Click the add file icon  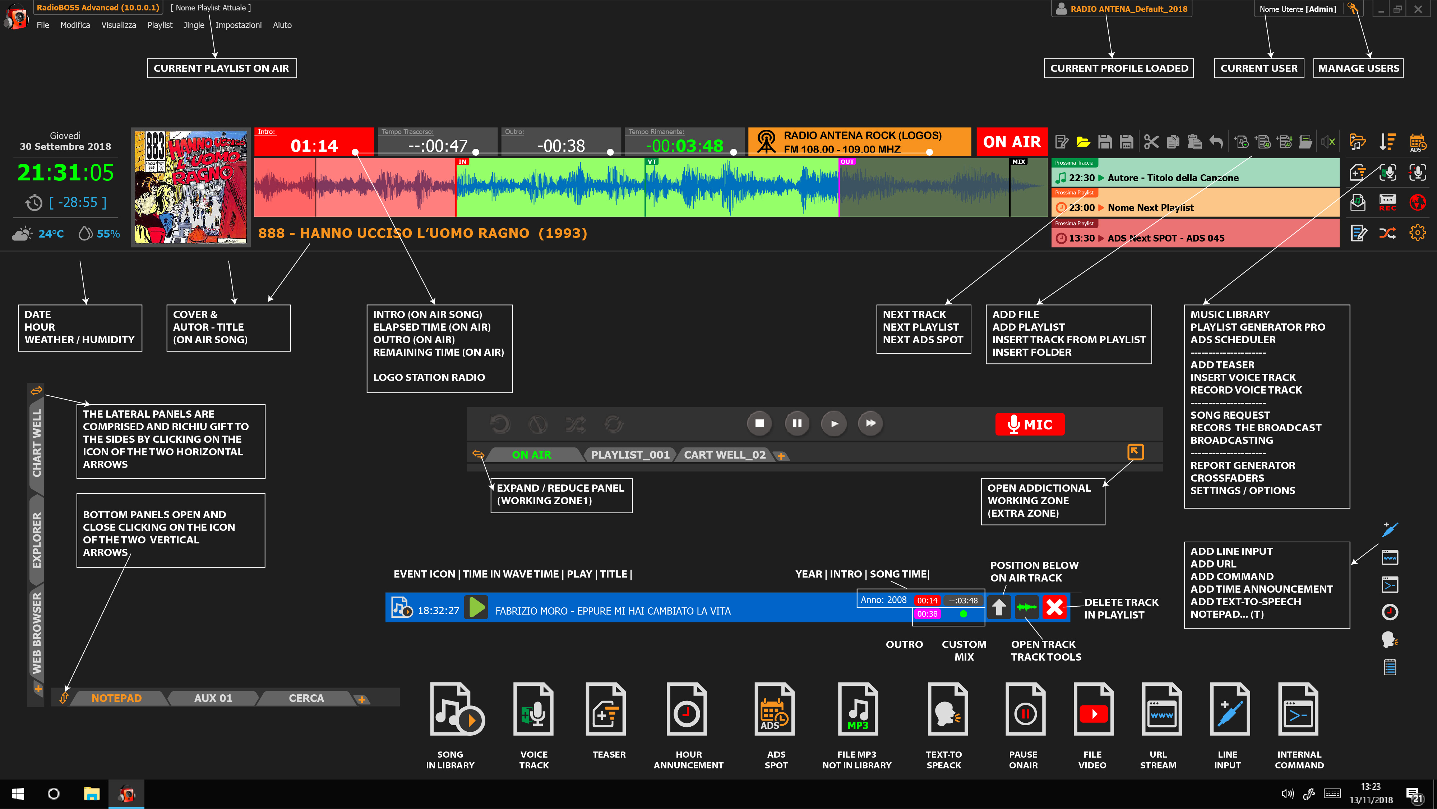click(x=1241, y=142)
